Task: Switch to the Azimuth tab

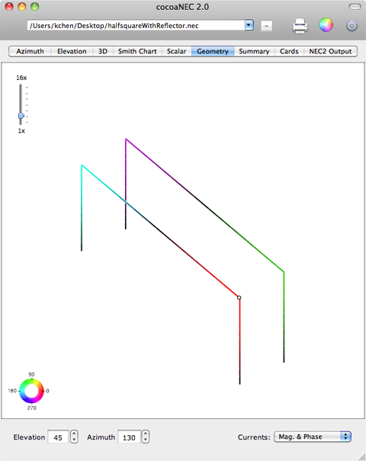Action: click(30, 51)
